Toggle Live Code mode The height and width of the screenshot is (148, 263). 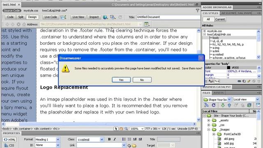51,17
